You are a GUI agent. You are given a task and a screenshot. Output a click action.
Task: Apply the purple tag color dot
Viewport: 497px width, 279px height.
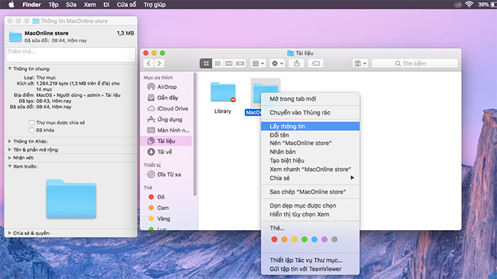(324, 239)
